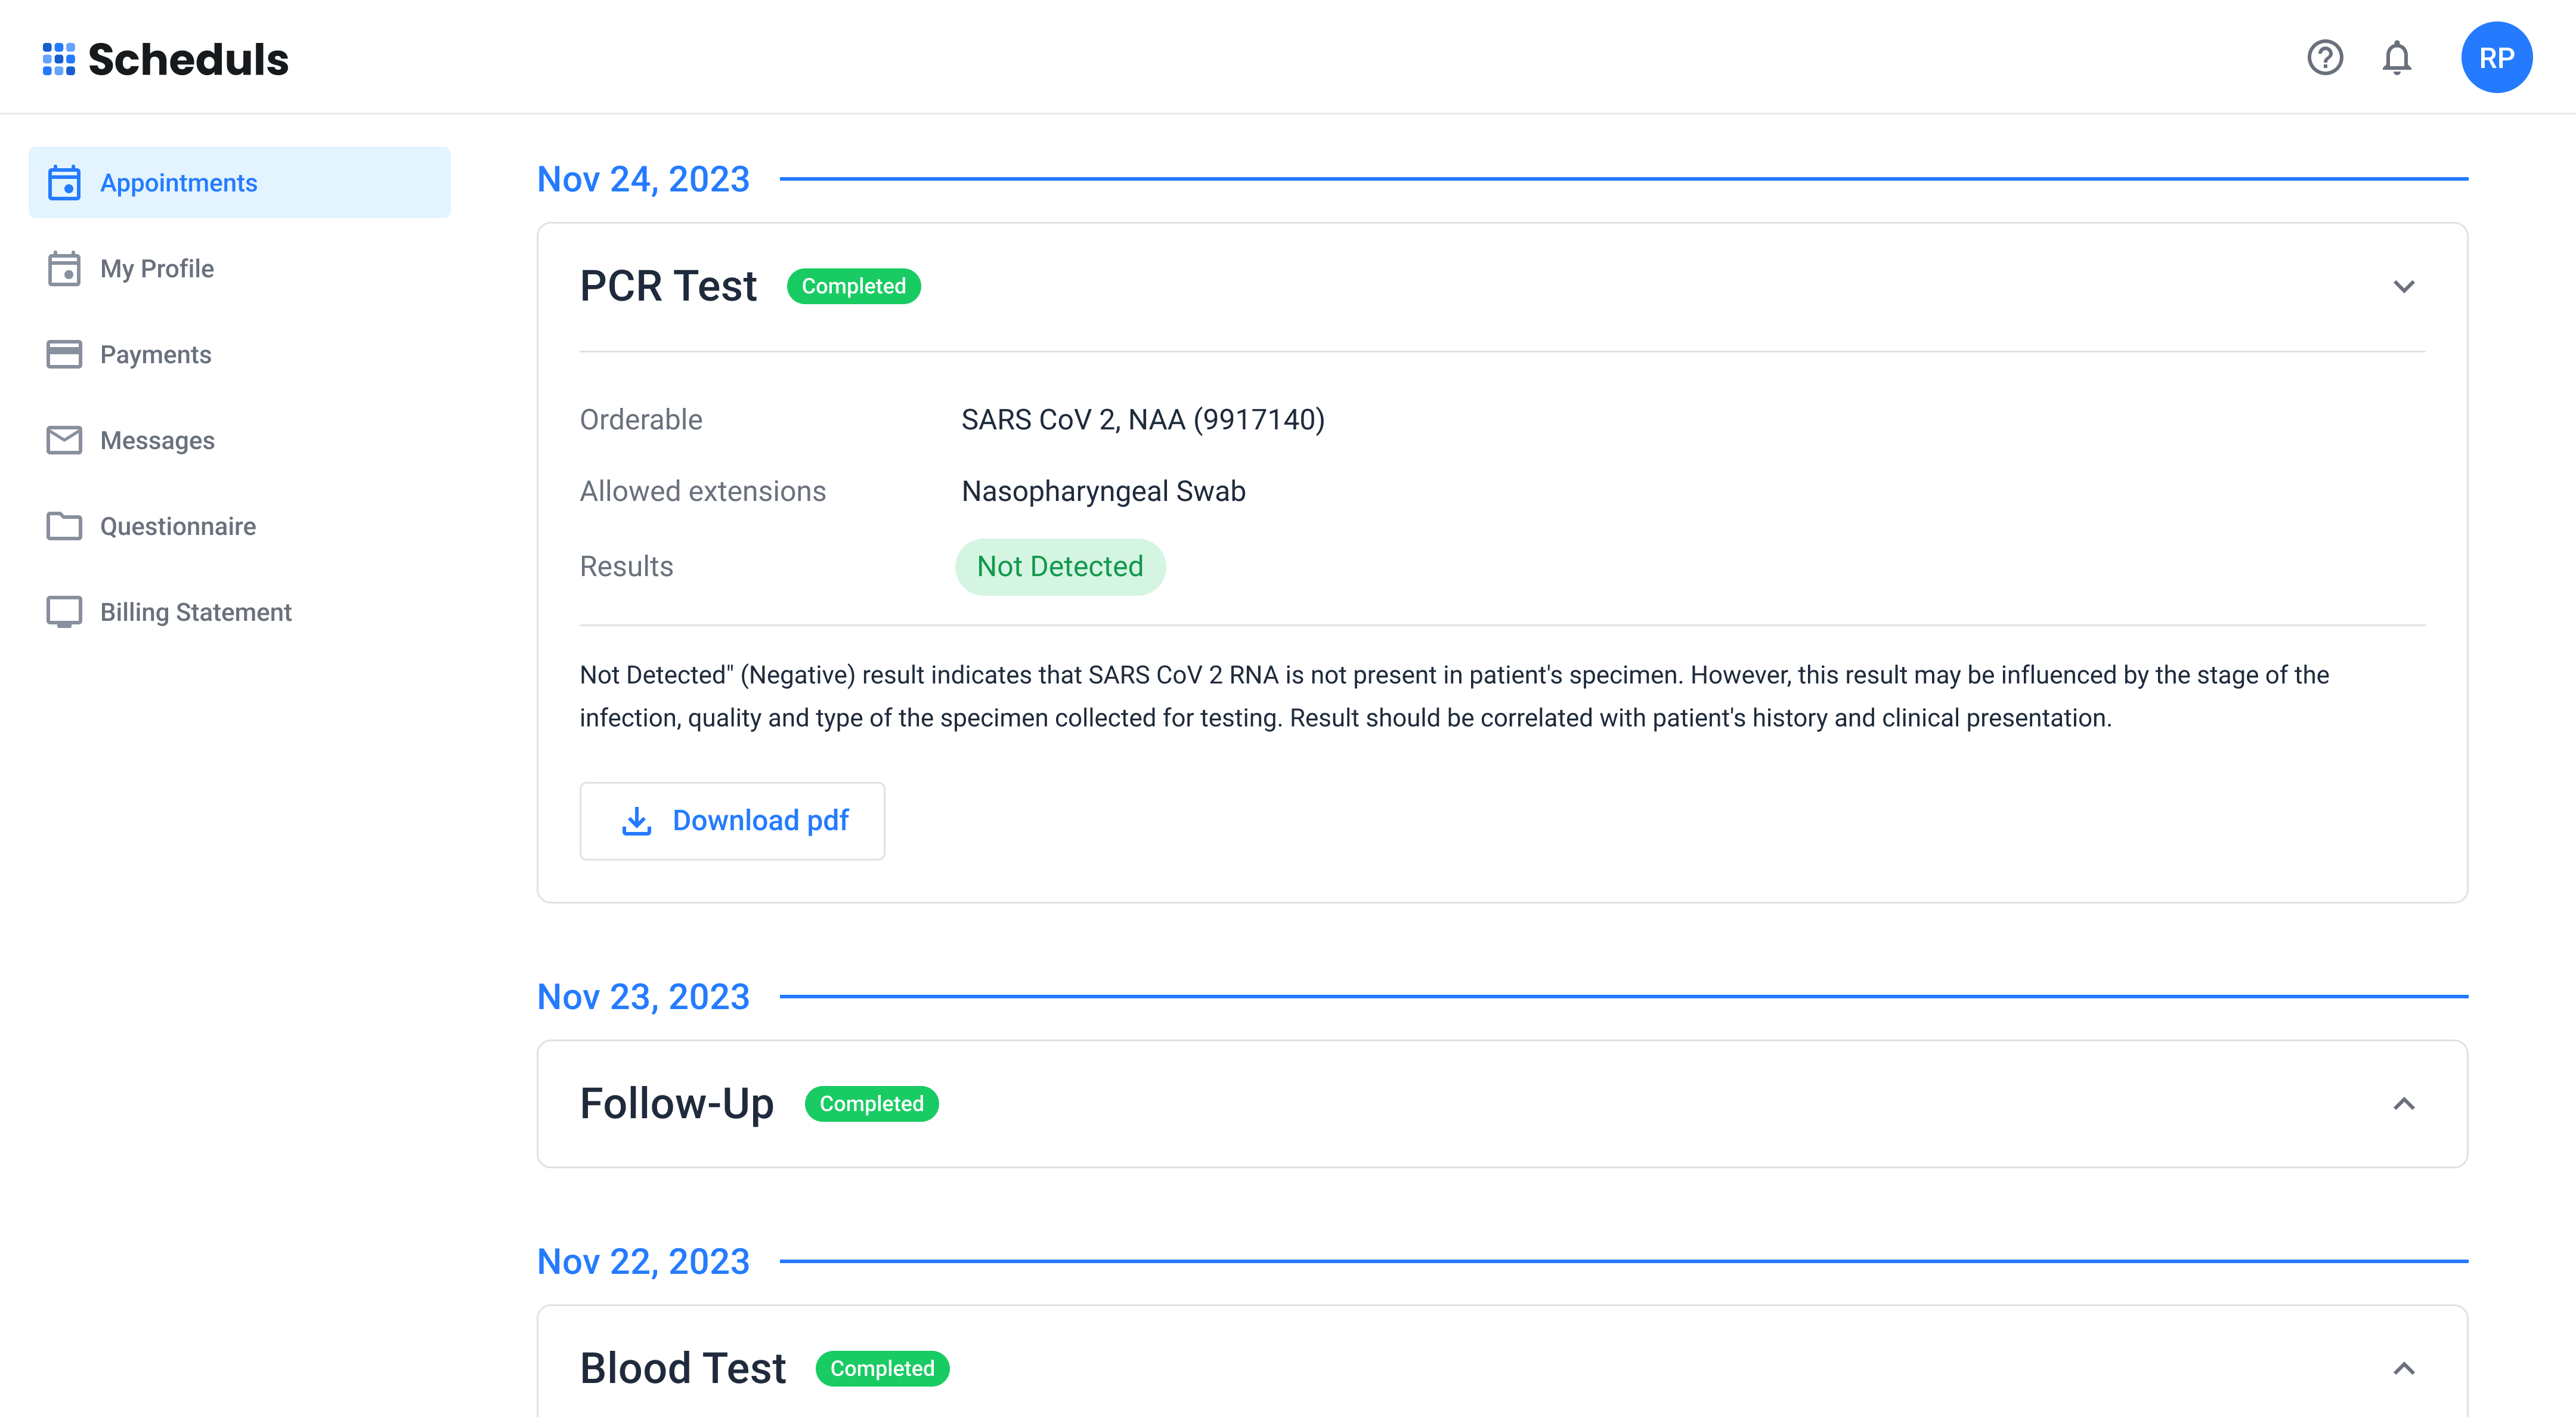
Task: Open the Messages section
Action: click(157, 440)
